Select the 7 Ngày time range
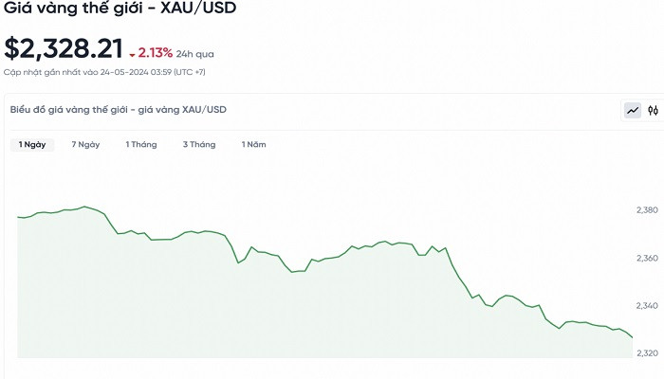 (85, 145)
